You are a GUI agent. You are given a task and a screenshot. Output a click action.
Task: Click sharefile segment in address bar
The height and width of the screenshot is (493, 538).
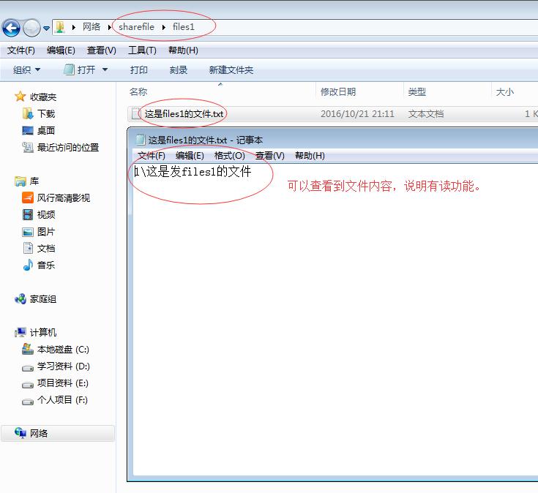click(136, 27)
